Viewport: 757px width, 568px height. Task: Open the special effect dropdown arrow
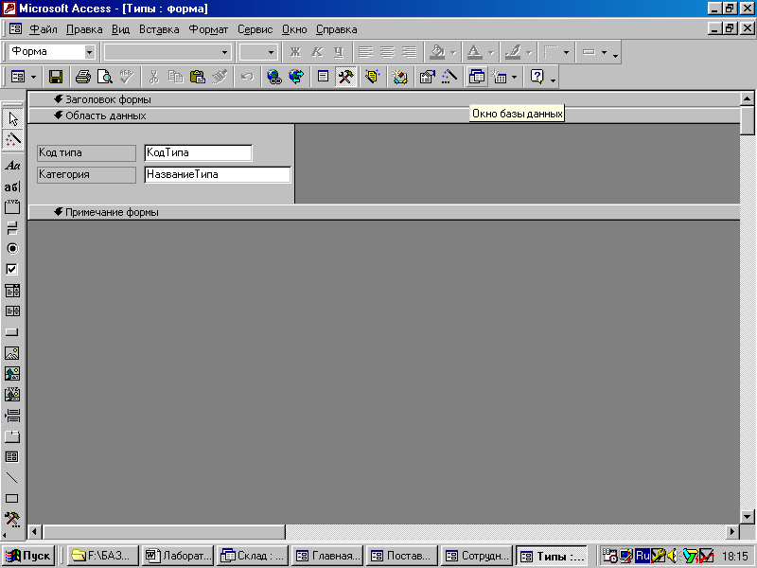coord(604,52)
